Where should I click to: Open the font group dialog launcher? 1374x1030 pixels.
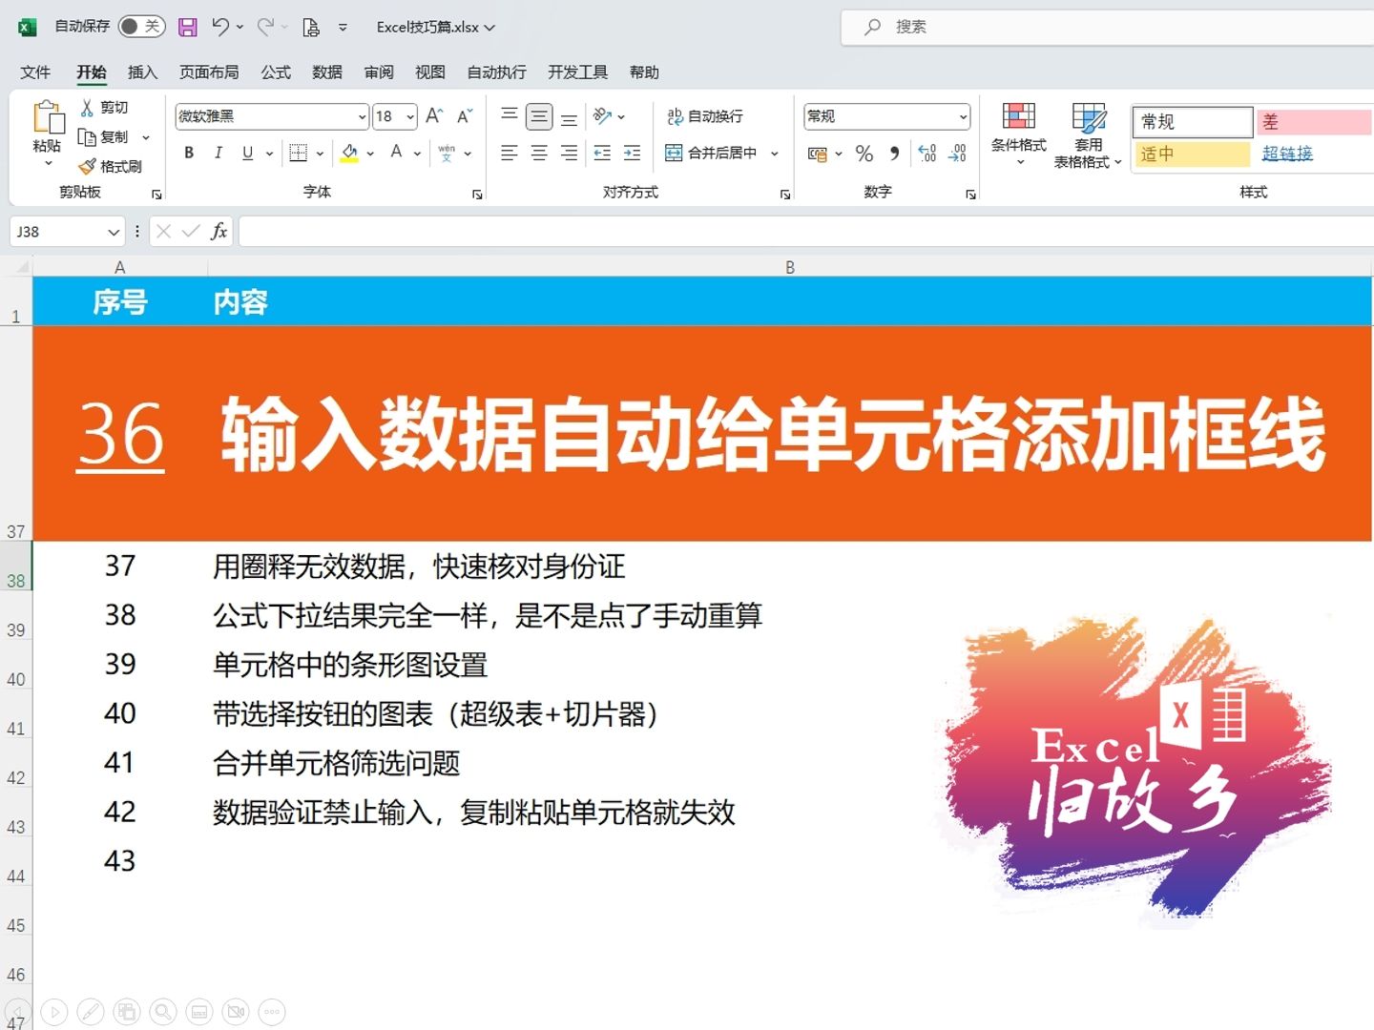pos(477,195)
